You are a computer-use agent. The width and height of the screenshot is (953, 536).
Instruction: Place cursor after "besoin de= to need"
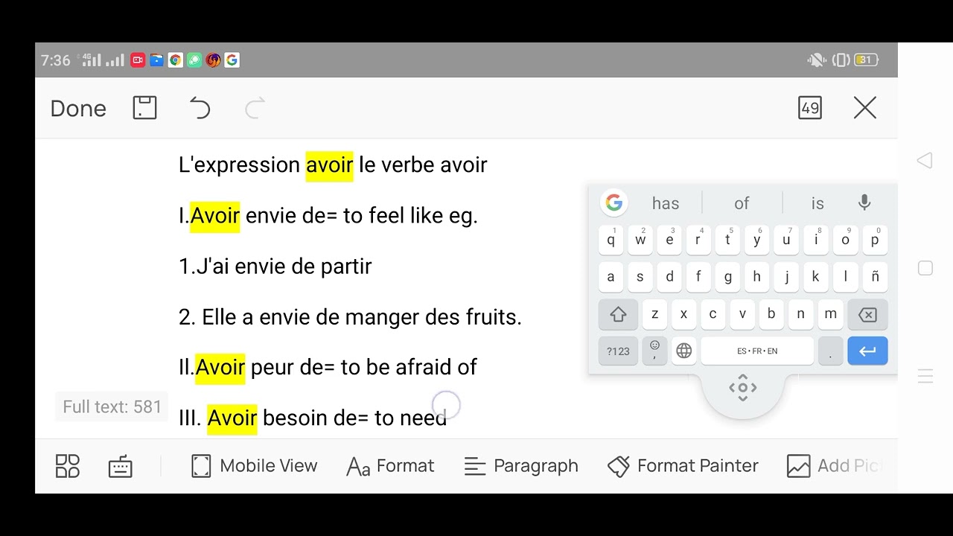coord(447,418)
